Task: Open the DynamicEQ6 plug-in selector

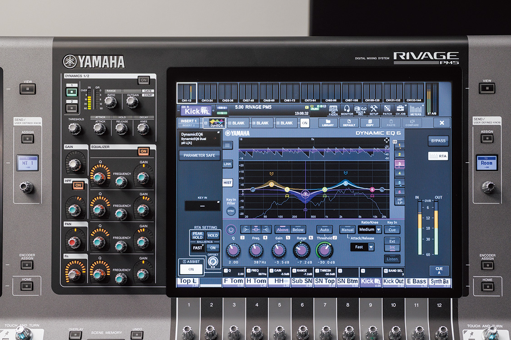Action: [x=199, y=138]
